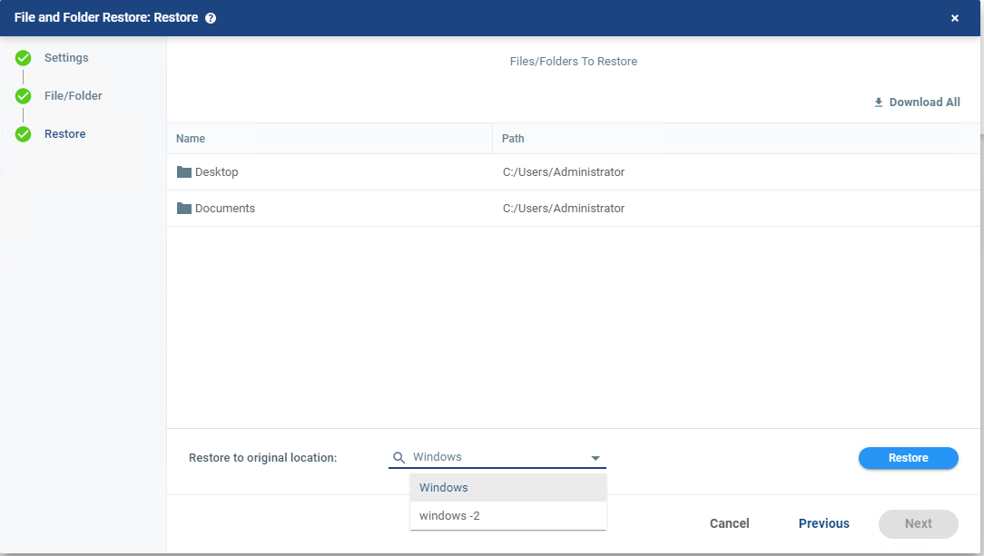Click the Name column header
984x556 pixels.
coord(191,139)
